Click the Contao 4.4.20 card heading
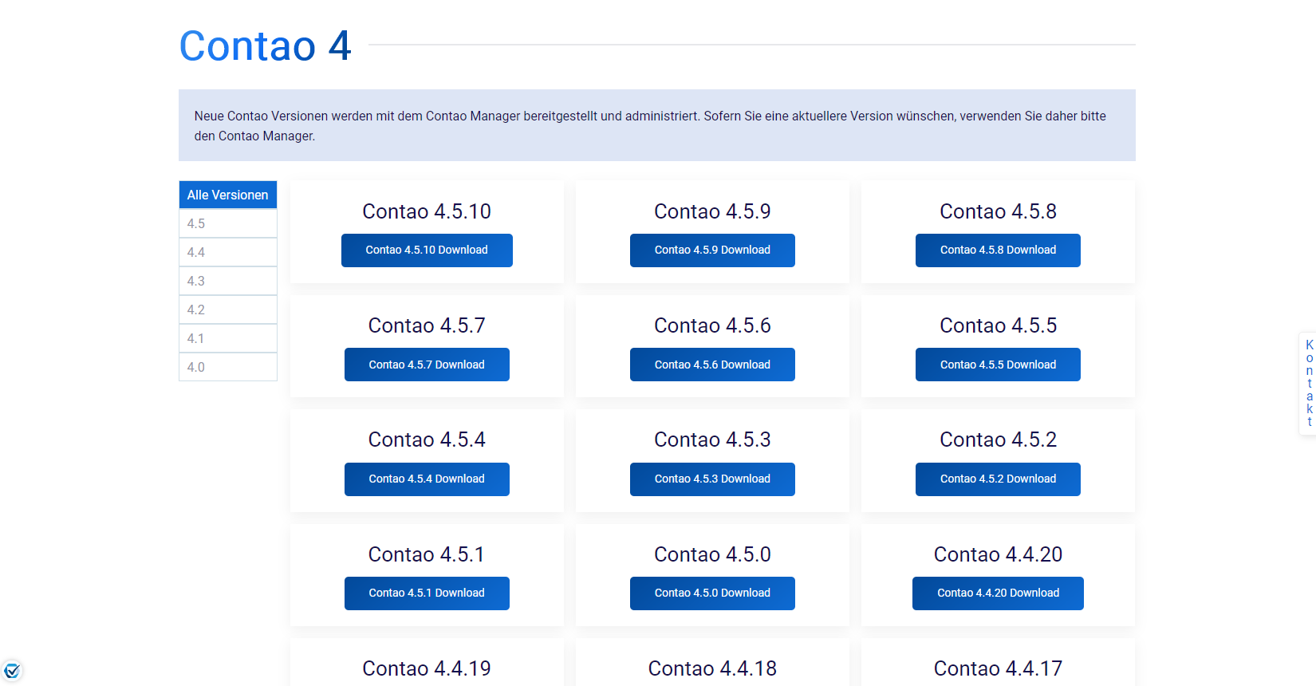 coord(998,554)
